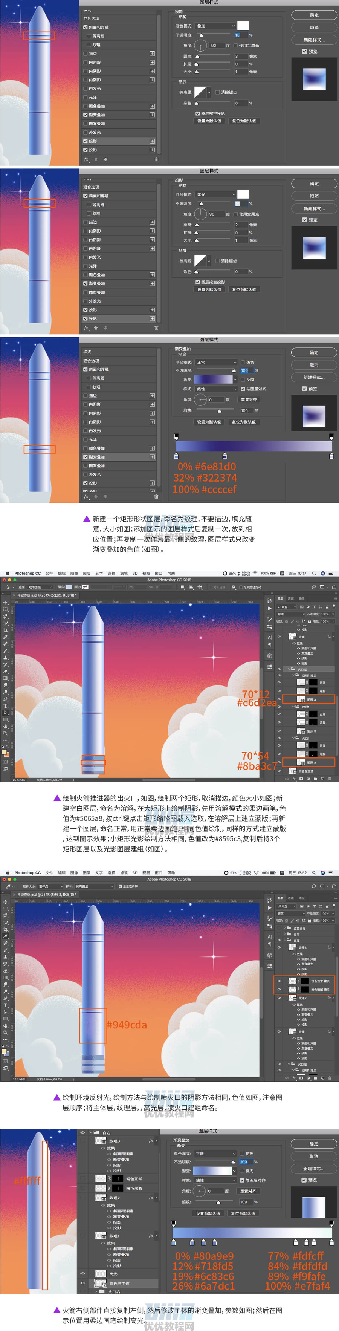Click 取消 in the 柔光 shadow dialog
Screen dimensions: 339x1331
click(x=314, y=196)
